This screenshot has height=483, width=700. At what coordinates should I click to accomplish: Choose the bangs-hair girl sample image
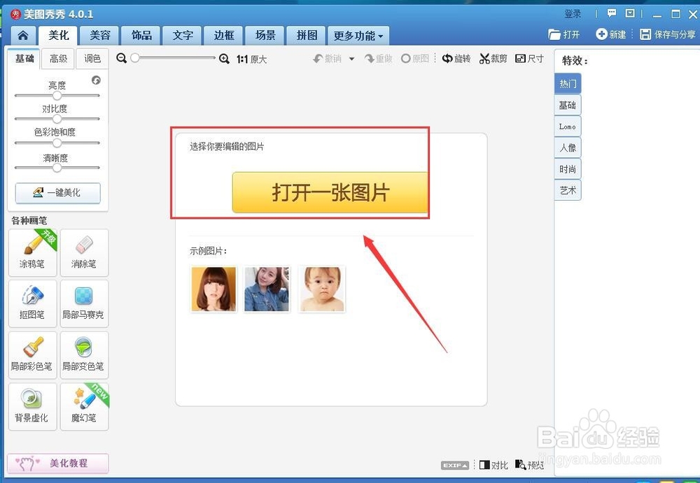(x=213, y=289)
